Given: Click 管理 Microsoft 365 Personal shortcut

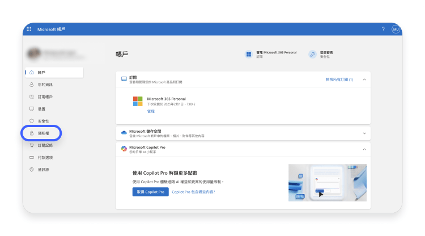Looking at the screenshot, I should (x=271, y=54).
